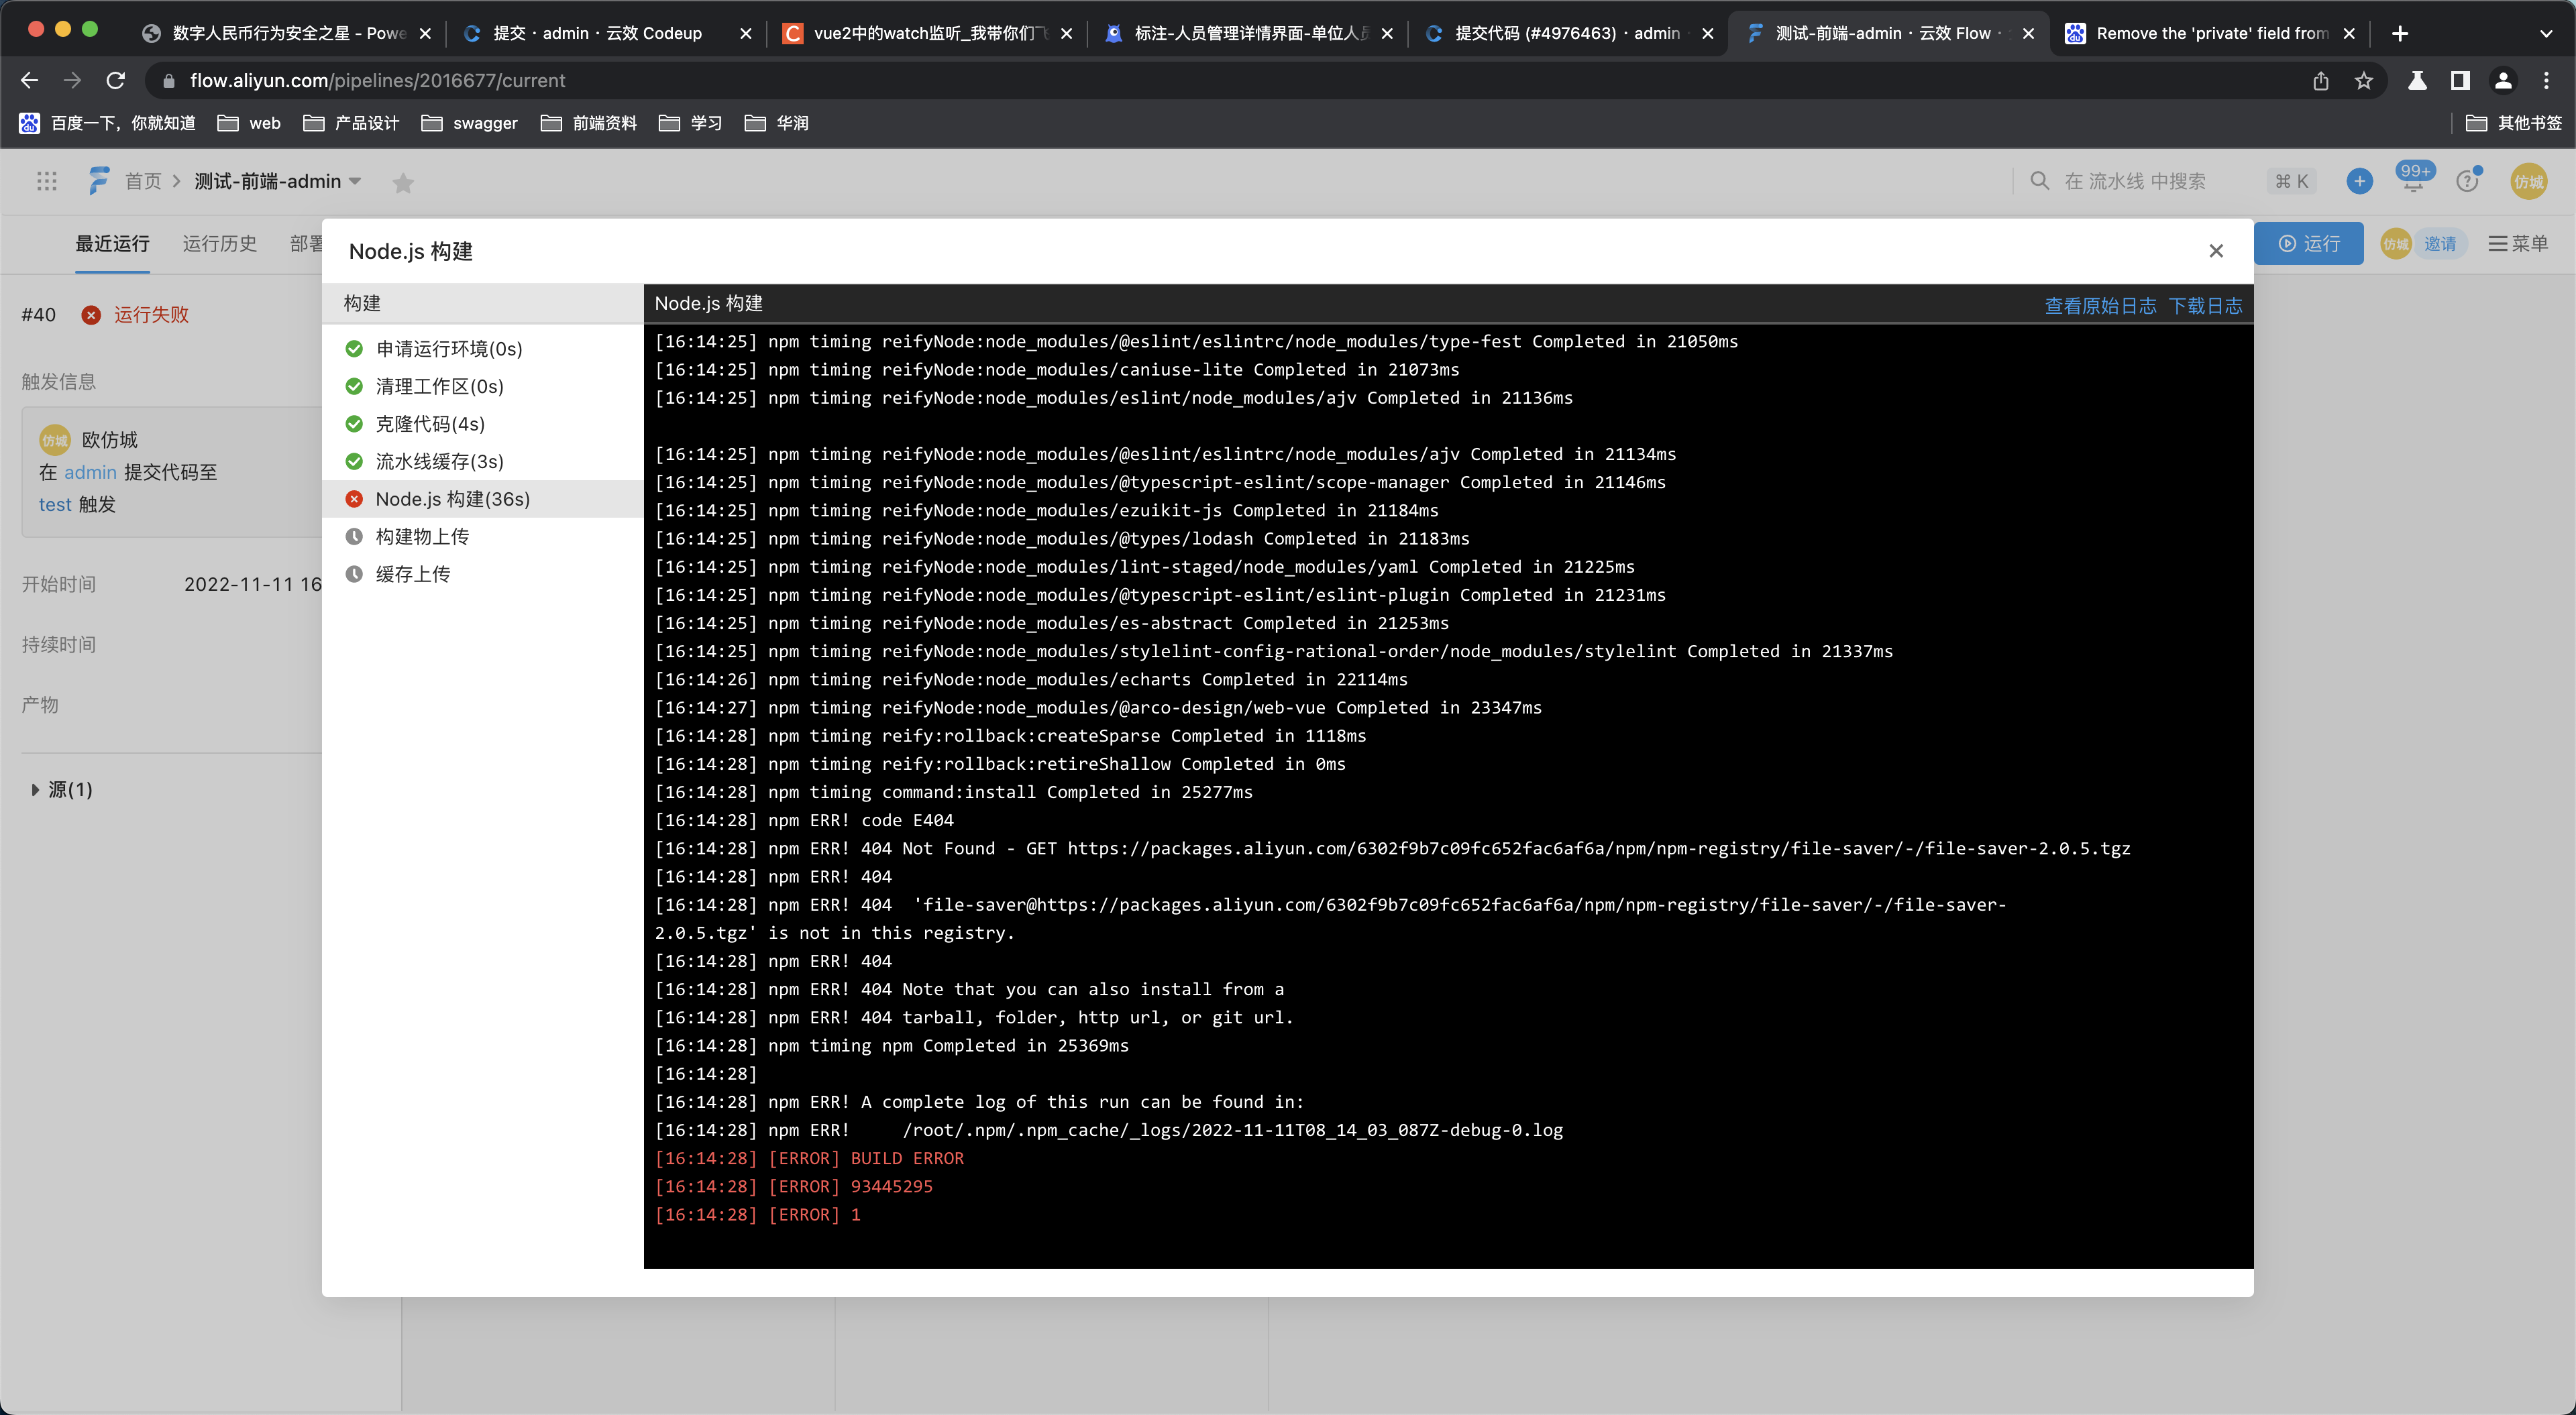Select the 构建物上传 step

coord(483,537)
